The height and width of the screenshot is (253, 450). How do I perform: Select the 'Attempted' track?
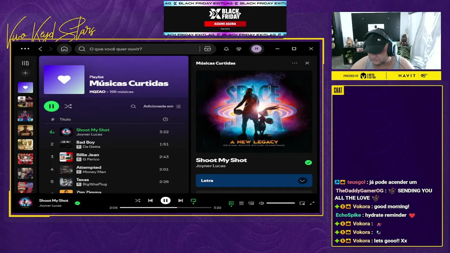tap(89, 167)
